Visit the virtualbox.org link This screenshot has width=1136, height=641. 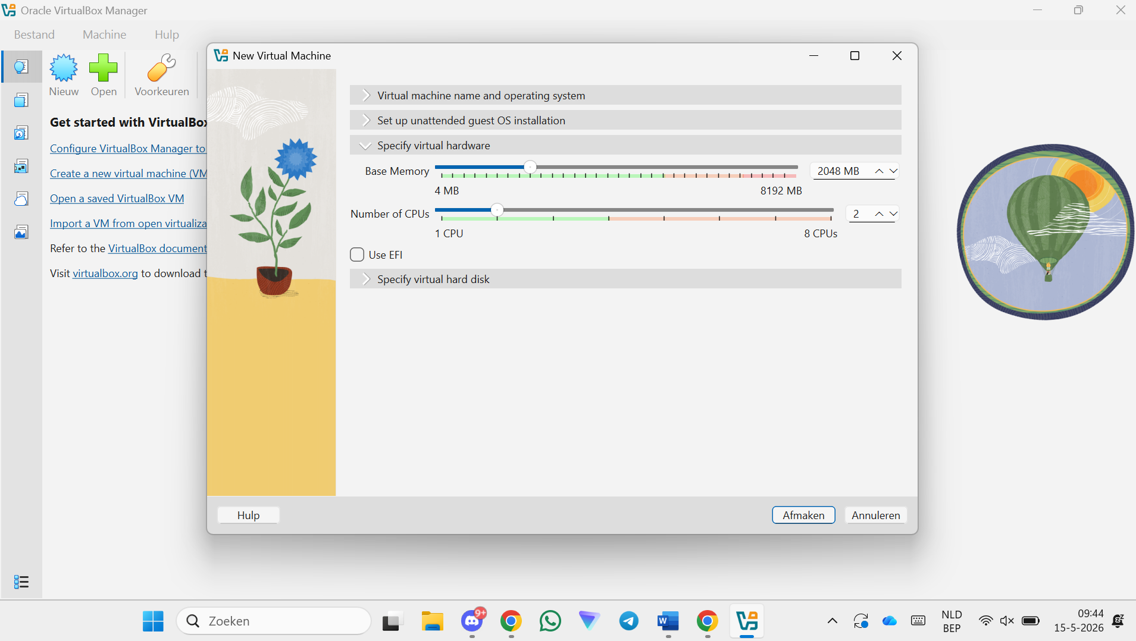click(x=105, y=273)
